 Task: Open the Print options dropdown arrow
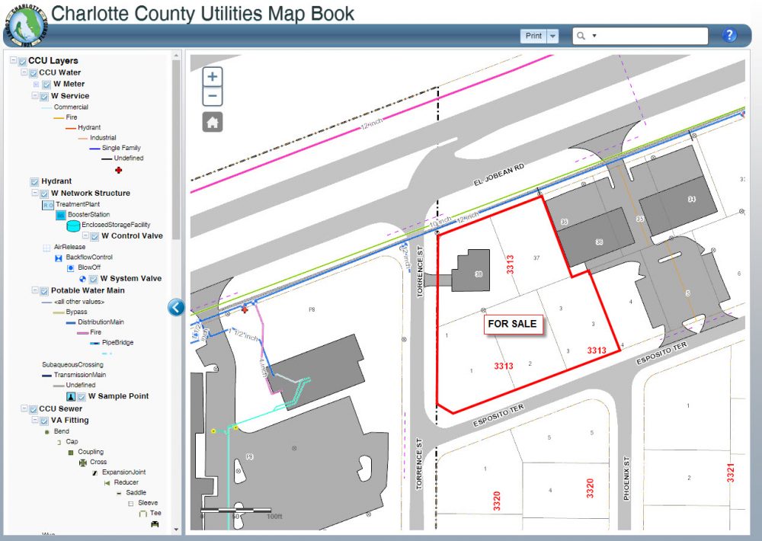point(552,36)
